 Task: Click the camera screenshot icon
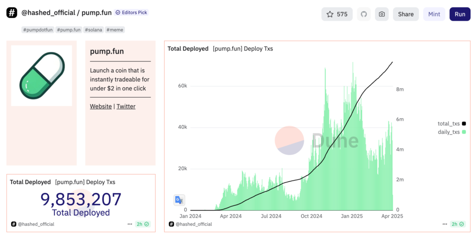[382, 14]
